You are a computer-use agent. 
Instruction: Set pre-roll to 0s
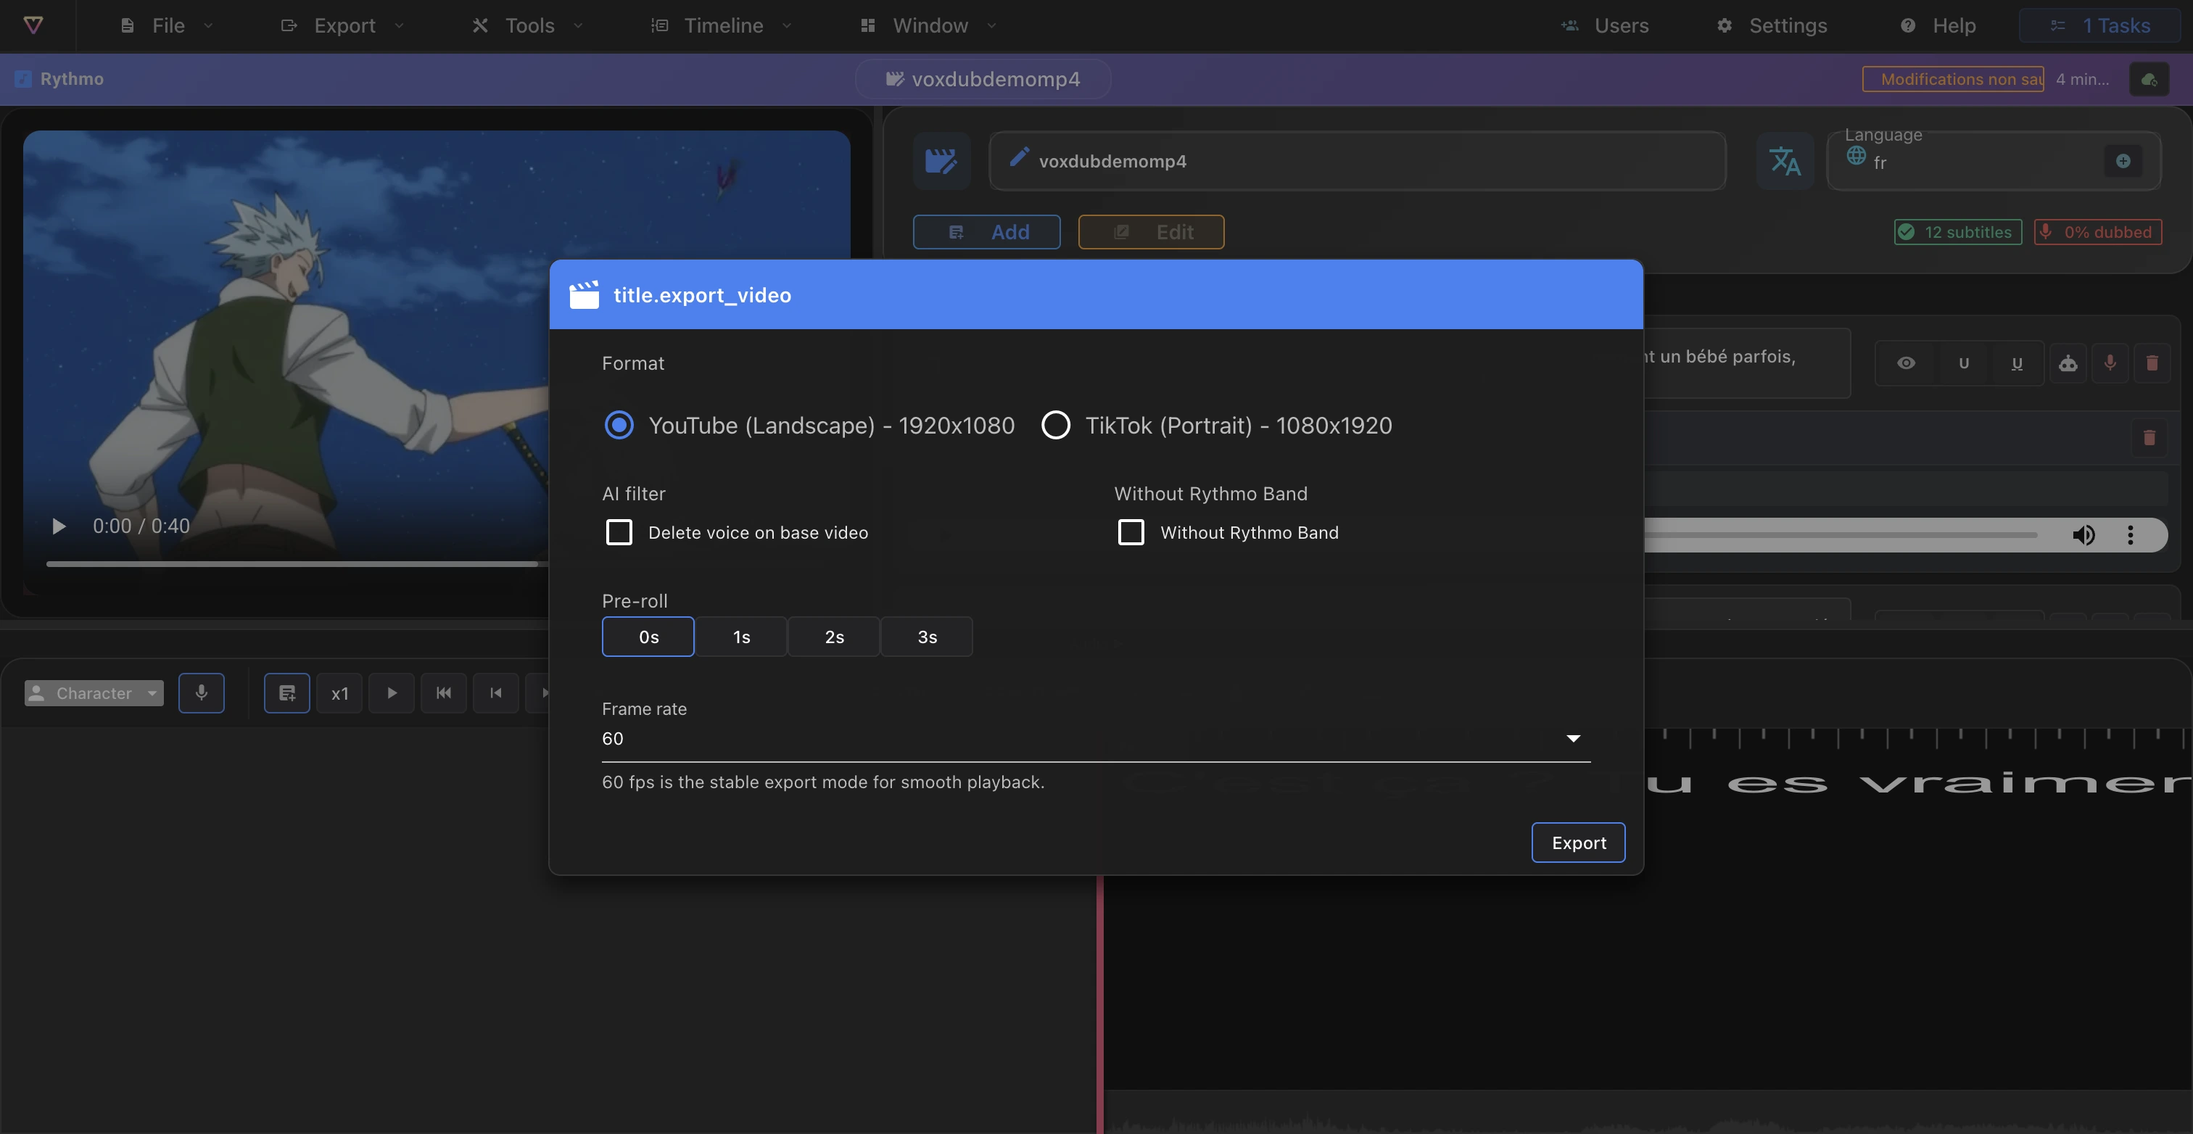click(648, 637)
